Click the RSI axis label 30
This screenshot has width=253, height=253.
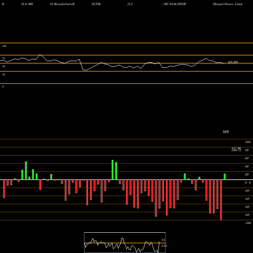click(x=4, y=74)
